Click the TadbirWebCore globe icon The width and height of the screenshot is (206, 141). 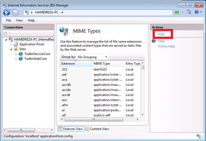tap(21, 59)
